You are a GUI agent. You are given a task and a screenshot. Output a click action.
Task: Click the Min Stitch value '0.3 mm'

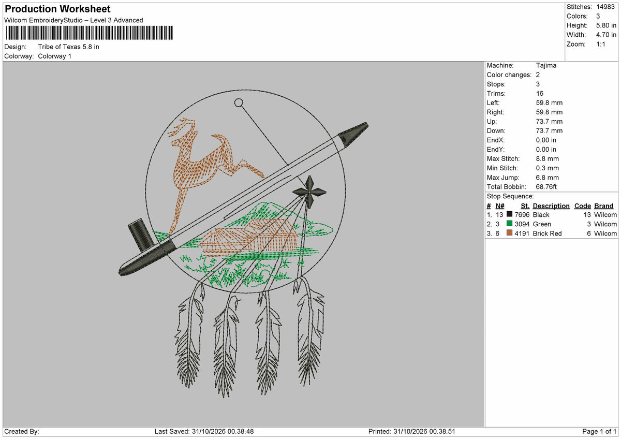click(548, 168)
